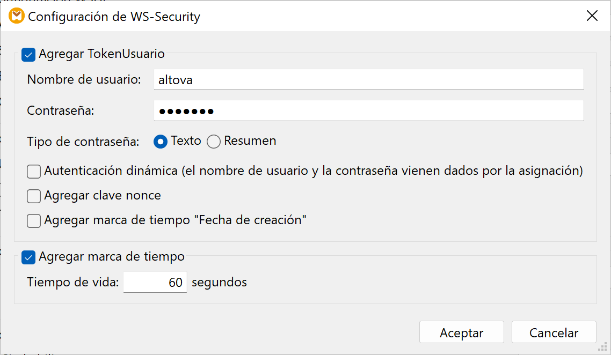Close the WS-Security configuration dialog
This screenshot has width=611, height=355.
592,16
